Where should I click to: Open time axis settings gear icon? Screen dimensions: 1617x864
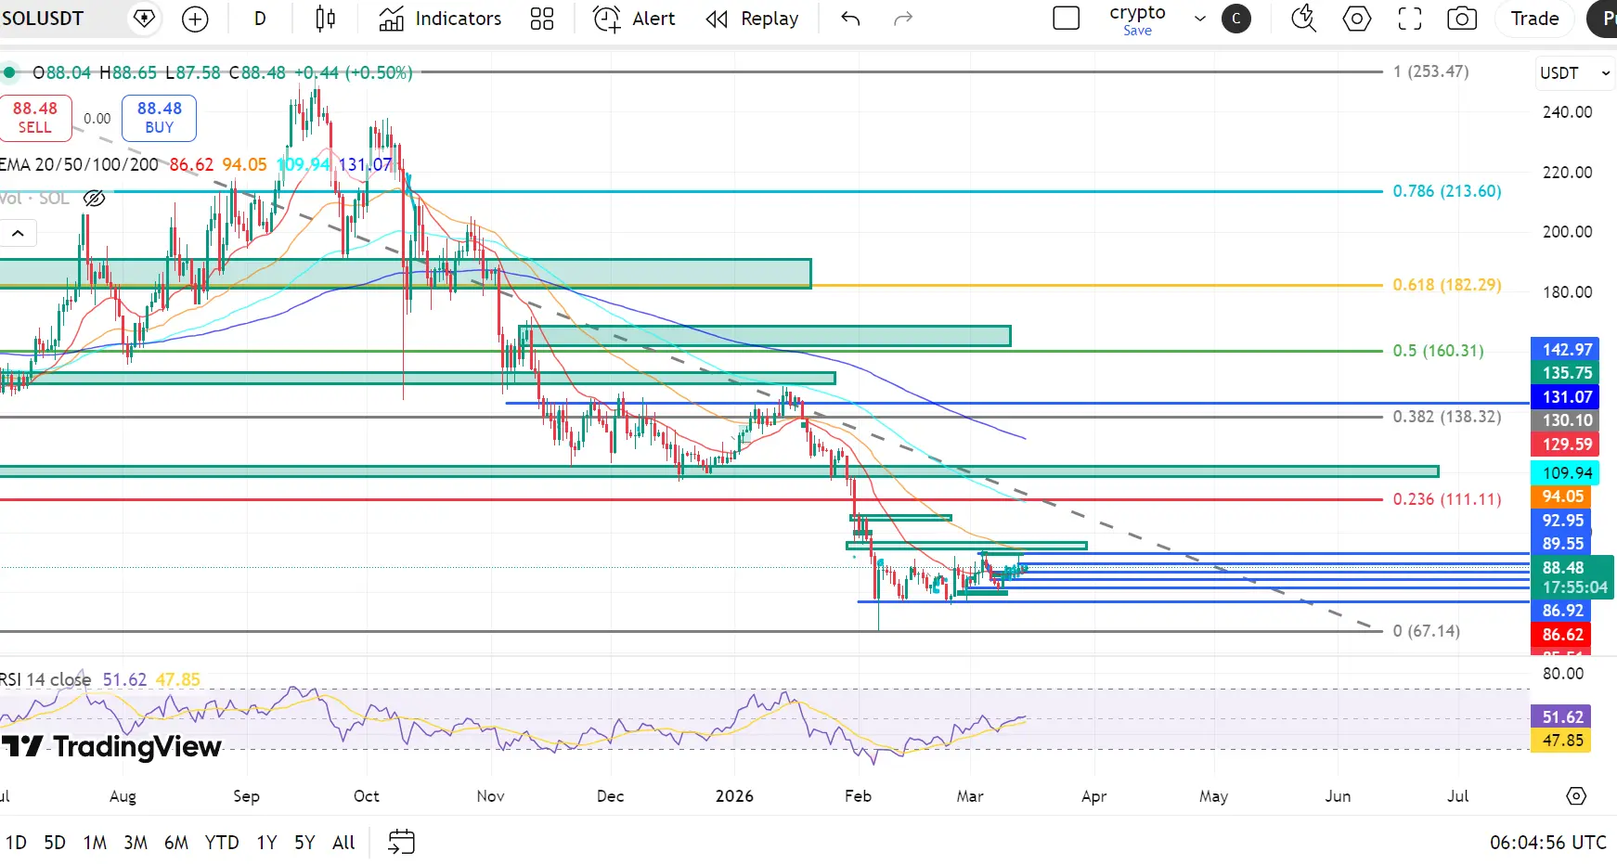(x=1576, y=796)
